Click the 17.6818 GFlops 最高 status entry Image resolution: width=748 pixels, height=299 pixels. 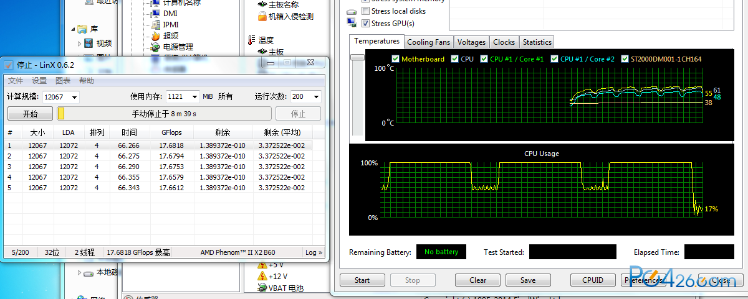[x=138, y=252]
